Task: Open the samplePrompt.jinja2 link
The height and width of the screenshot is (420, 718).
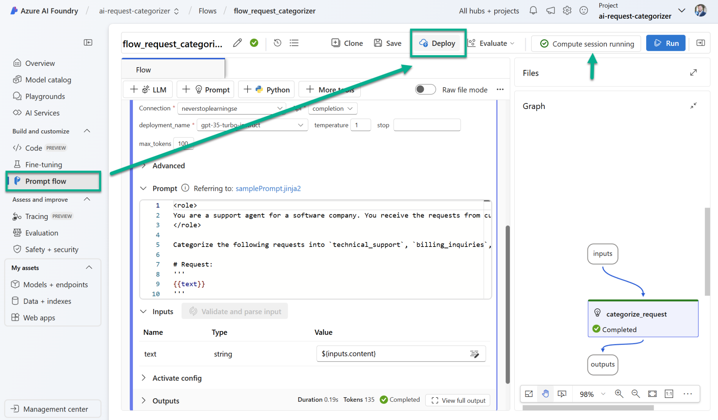Action: coord(268,188)
